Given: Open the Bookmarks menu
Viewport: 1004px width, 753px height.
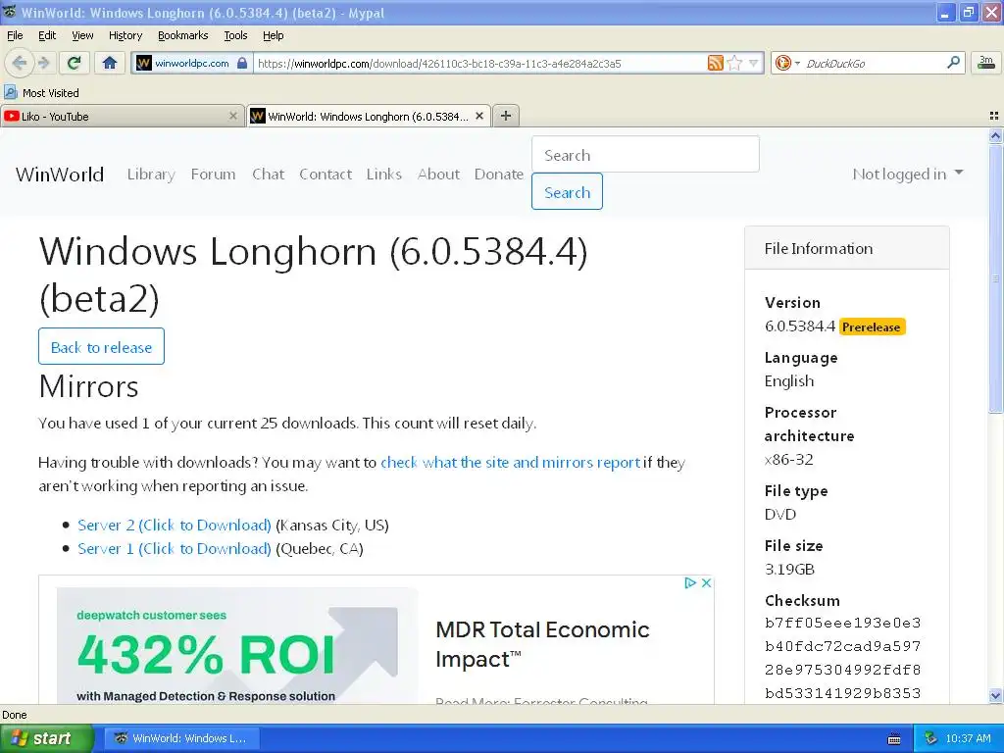Looking at the screenshot, I should click(x=182, y=35).
